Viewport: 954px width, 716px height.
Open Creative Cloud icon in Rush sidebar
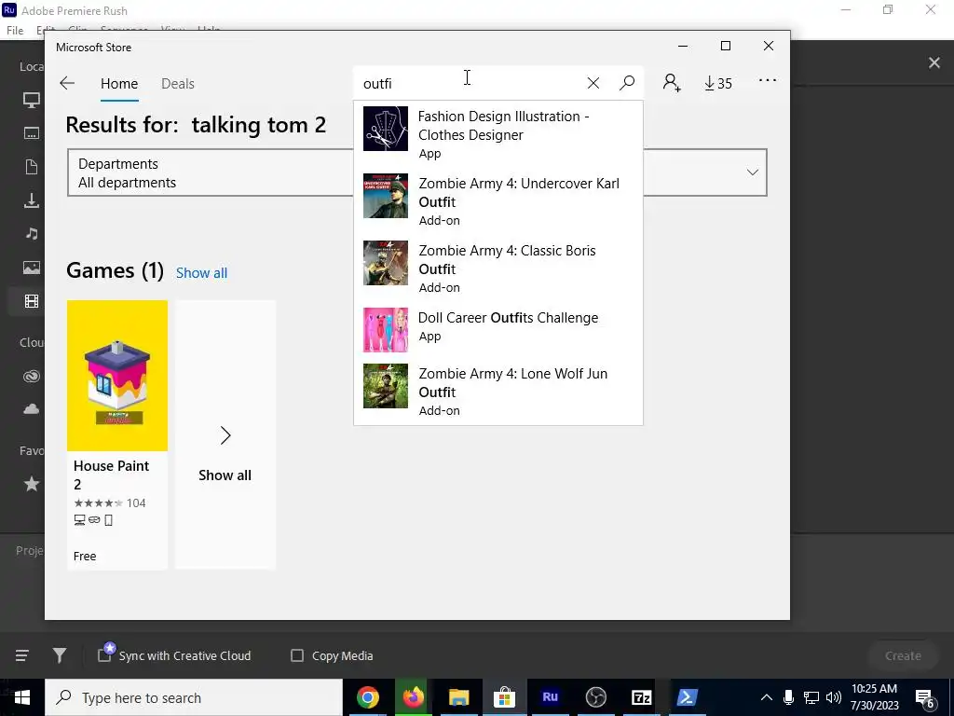(x=32, y=377)
